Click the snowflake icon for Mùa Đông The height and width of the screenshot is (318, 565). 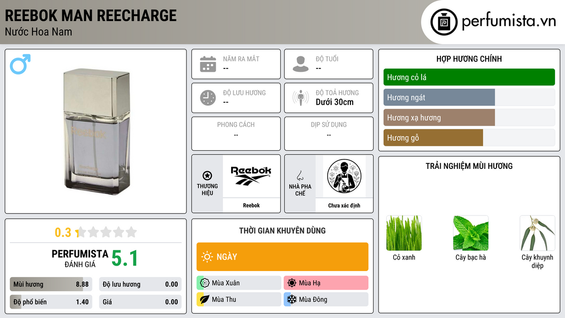click(x=291, y=299)
